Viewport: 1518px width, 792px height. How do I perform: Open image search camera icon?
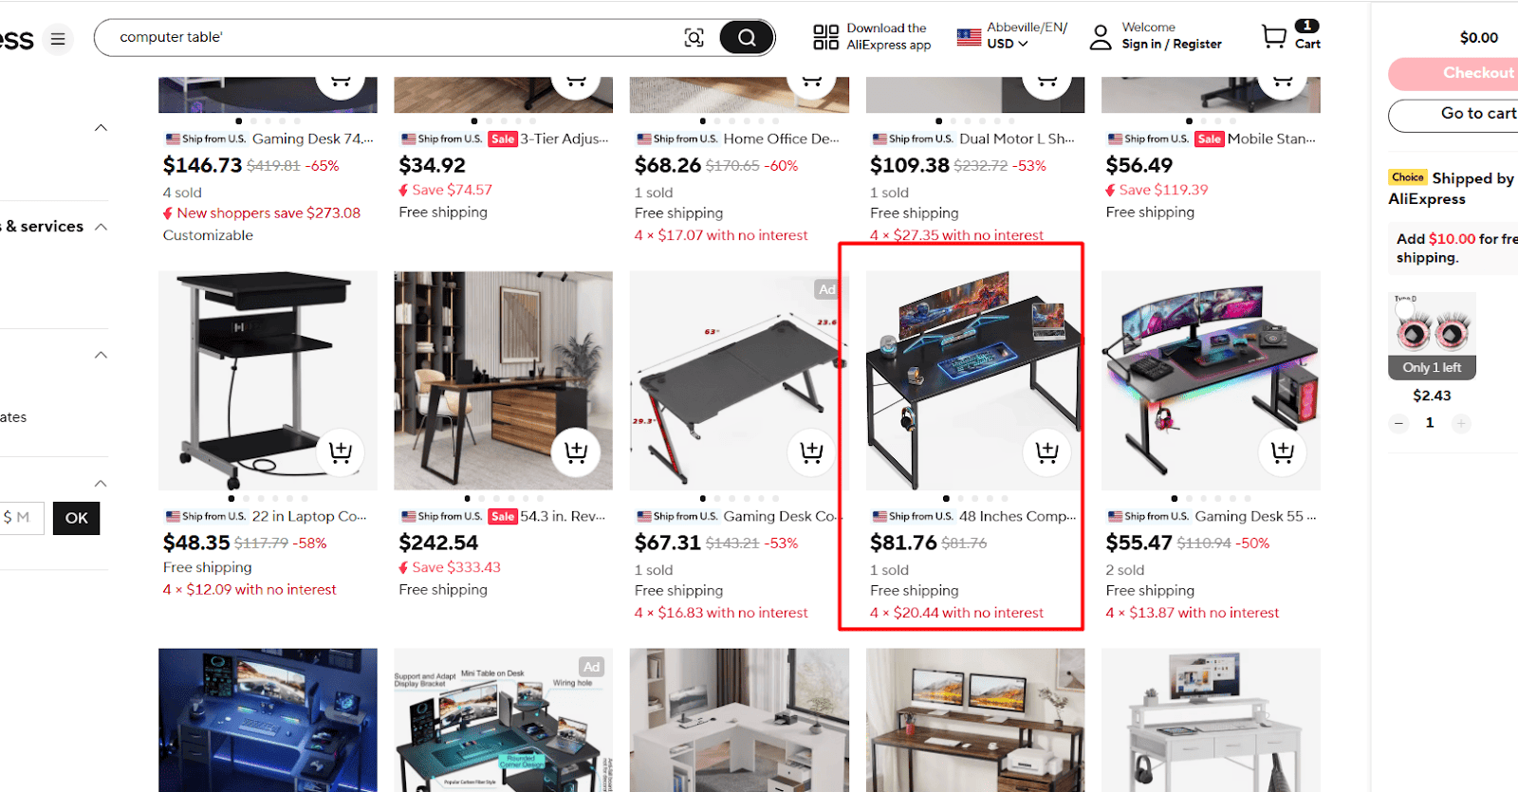tap(694, 38)
